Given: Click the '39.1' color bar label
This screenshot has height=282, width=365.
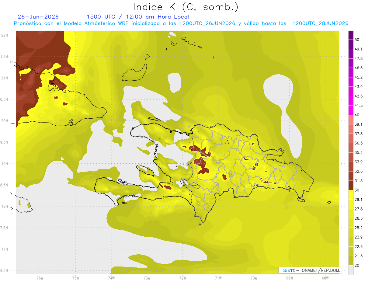Looking at the screenshot, I should pos(359,124).
